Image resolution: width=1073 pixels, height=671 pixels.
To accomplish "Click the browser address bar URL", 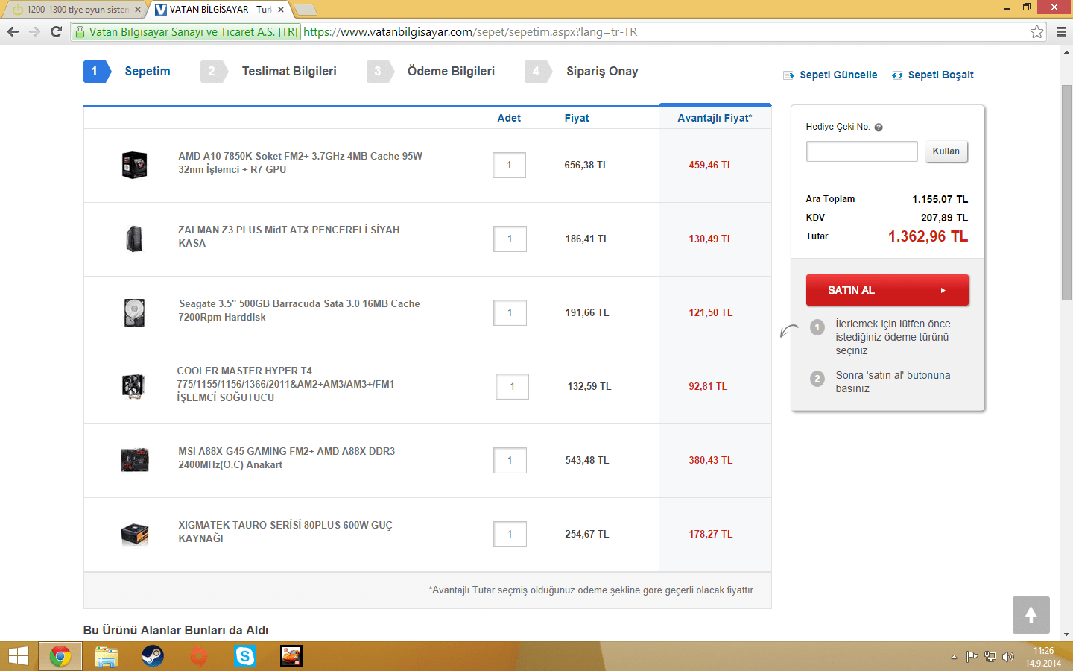I will [x=470, y=32].
